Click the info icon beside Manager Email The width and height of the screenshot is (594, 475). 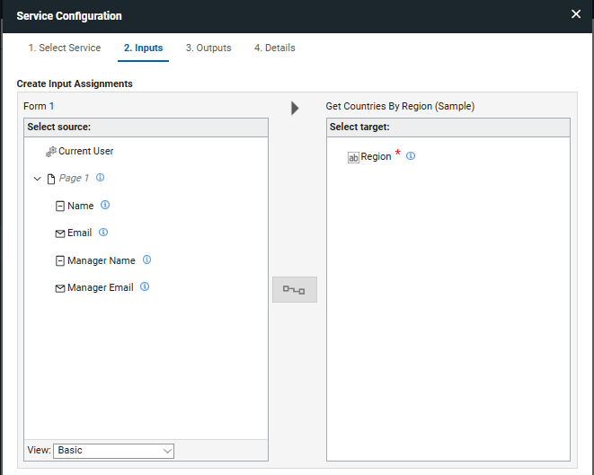click(145, 287)
